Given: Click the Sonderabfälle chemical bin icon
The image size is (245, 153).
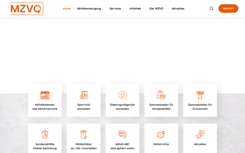Looking at the screenshot, I should 45,134.
